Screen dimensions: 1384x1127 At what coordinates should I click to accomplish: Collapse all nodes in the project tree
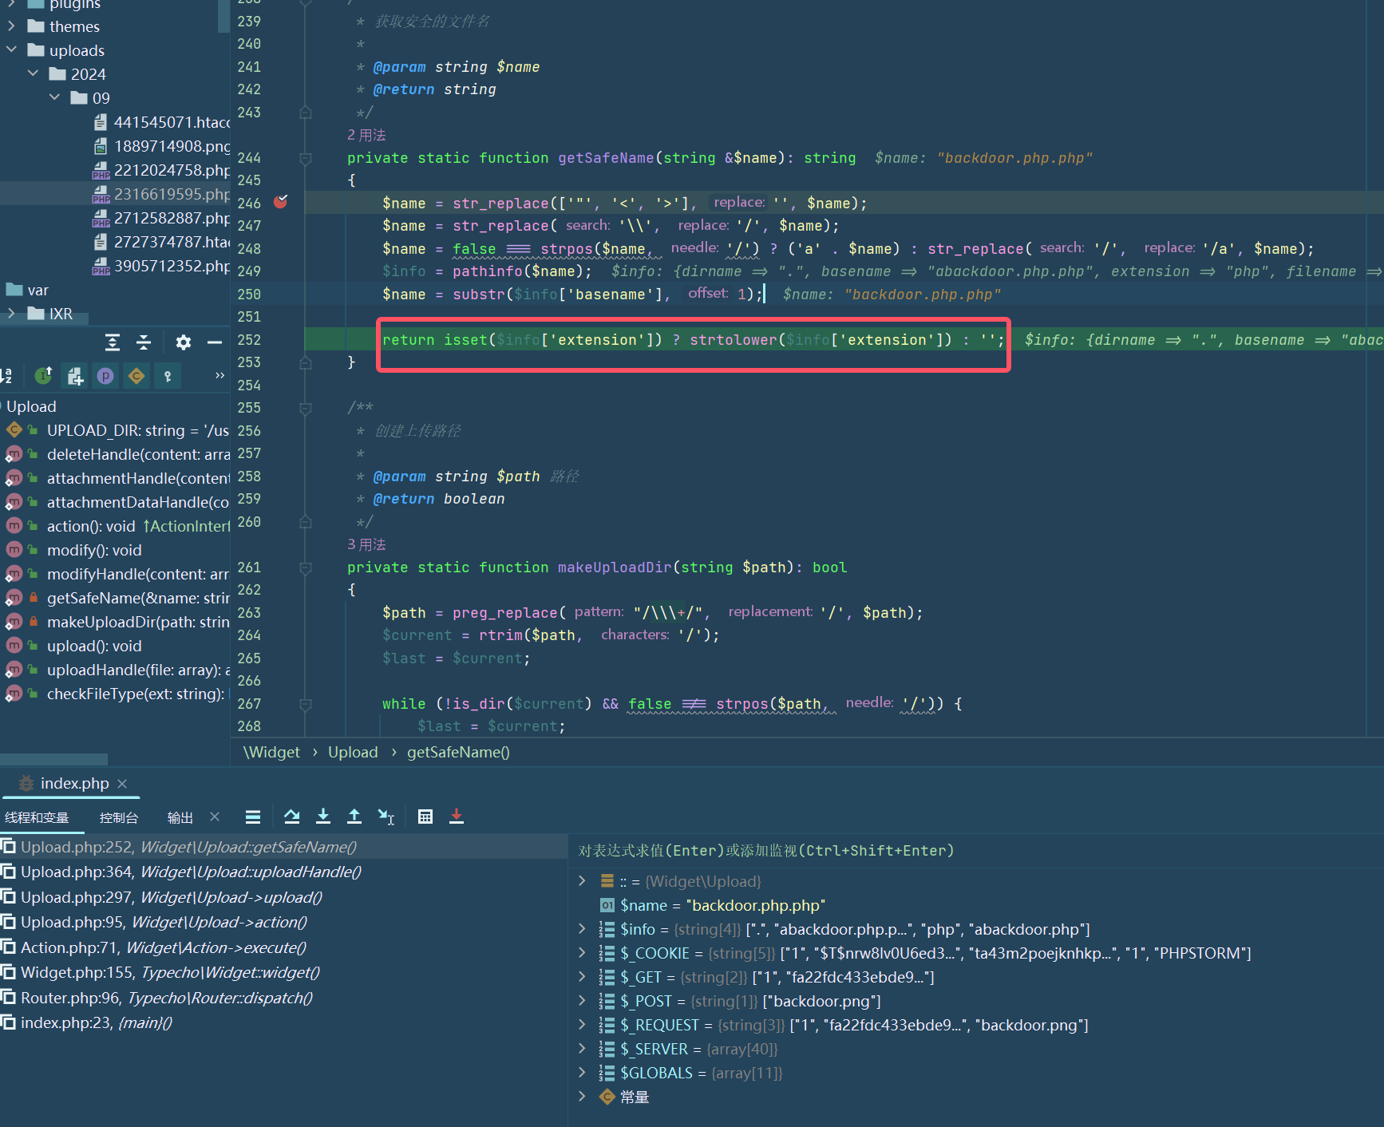coord(144,342)
